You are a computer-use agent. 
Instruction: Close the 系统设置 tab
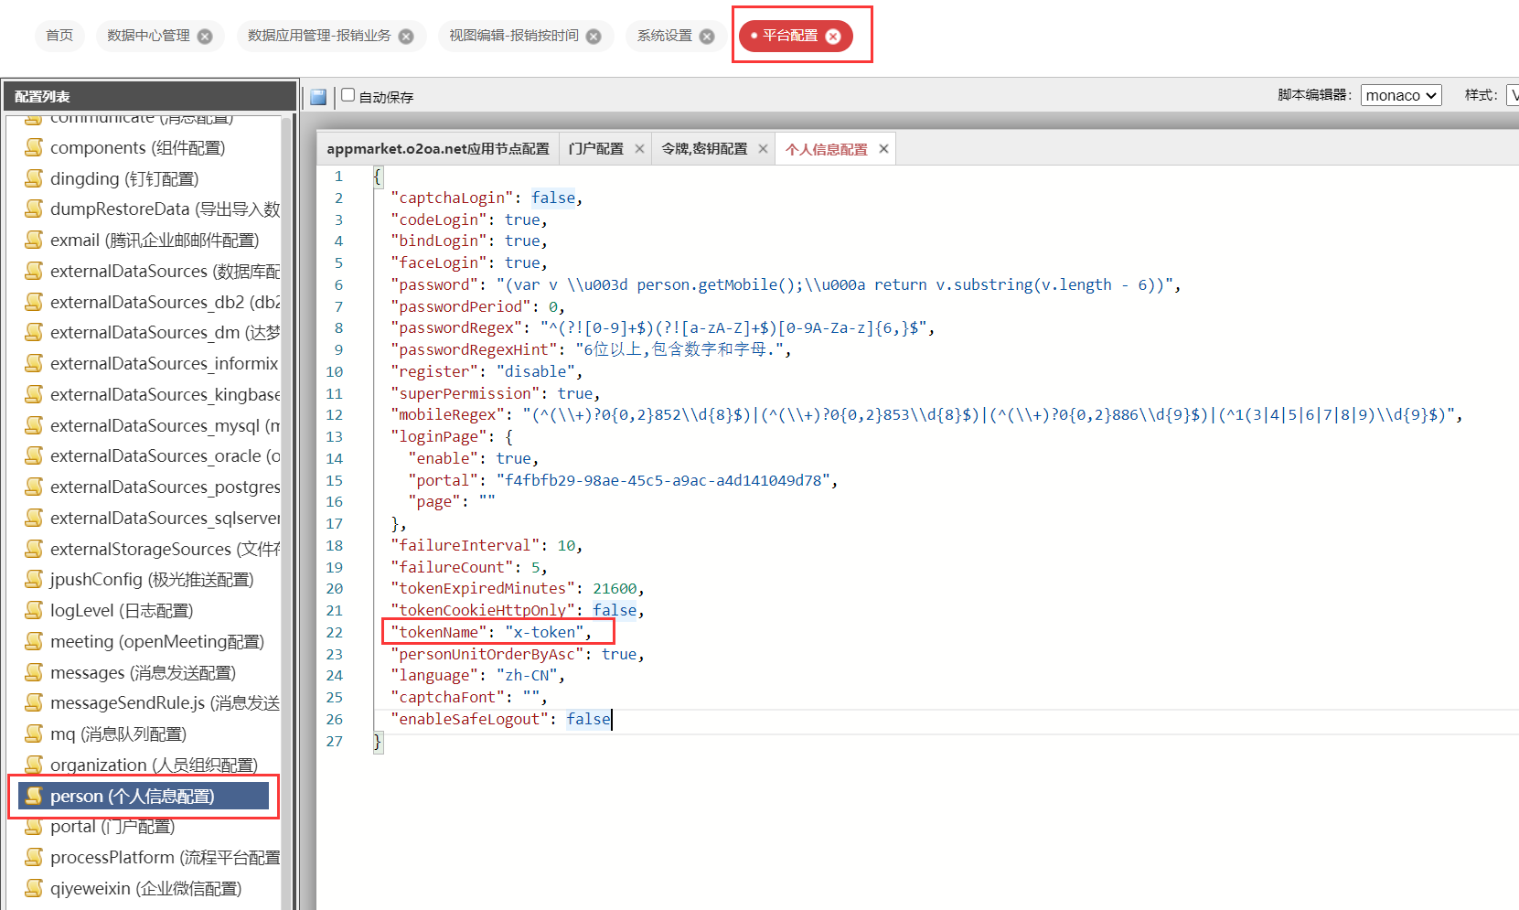click(x=707, y=37)
